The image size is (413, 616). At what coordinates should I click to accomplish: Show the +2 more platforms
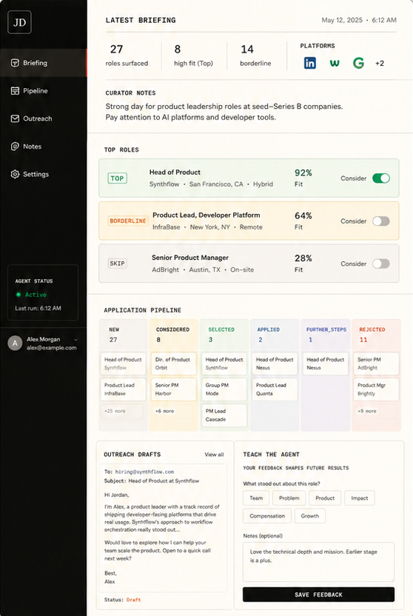tap(380, 63)
